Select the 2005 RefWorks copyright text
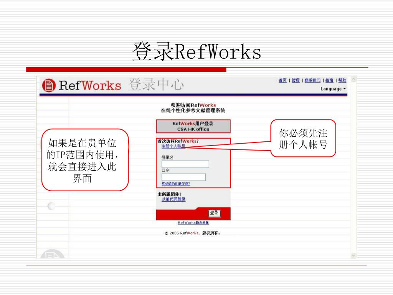 tap(193, 233)
